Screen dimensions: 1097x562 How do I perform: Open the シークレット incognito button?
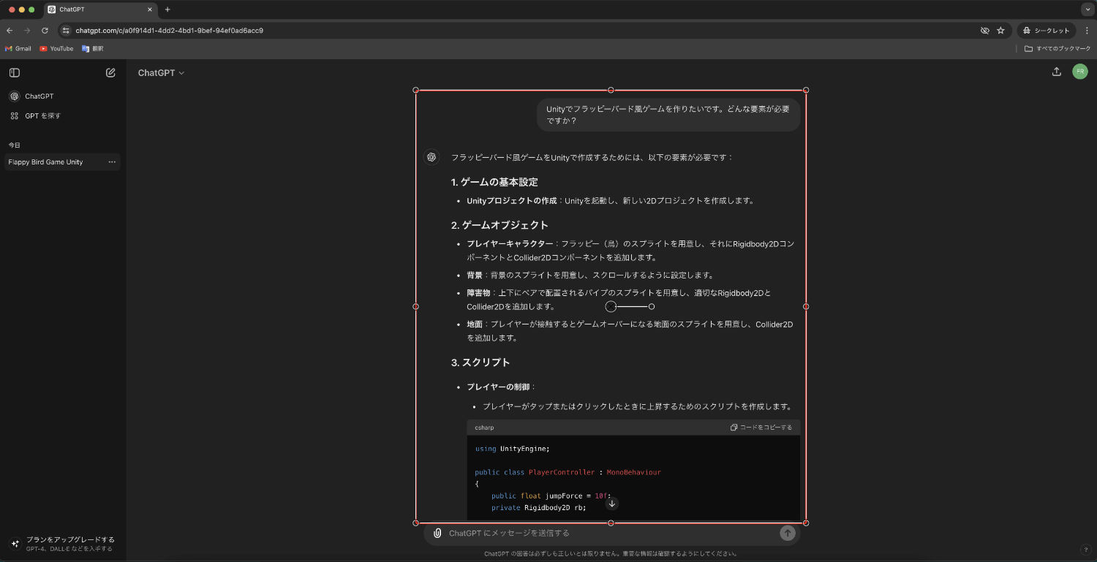click(x=1047, y=31)
